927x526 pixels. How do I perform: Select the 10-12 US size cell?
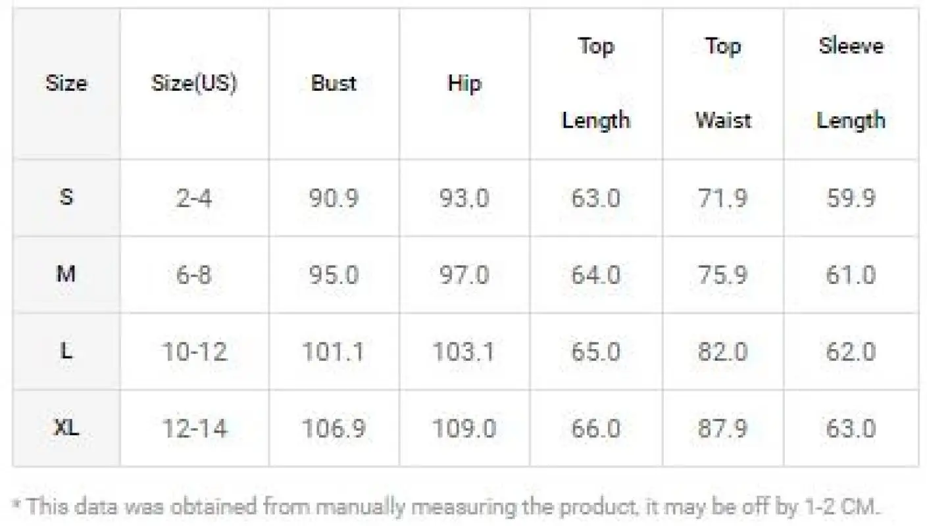[194, 352]
